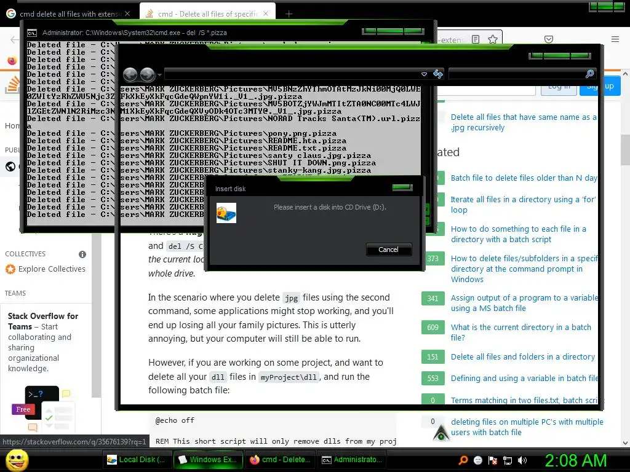Click the 609 score badge
Screen dimensions: 630x472
(433, 327)
